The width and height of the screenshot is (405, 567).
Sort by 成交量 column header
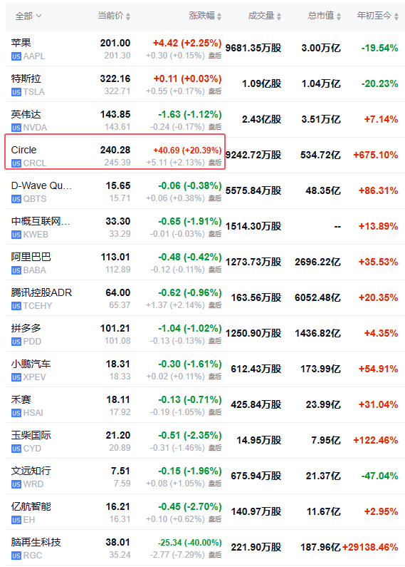click(264, 16)
